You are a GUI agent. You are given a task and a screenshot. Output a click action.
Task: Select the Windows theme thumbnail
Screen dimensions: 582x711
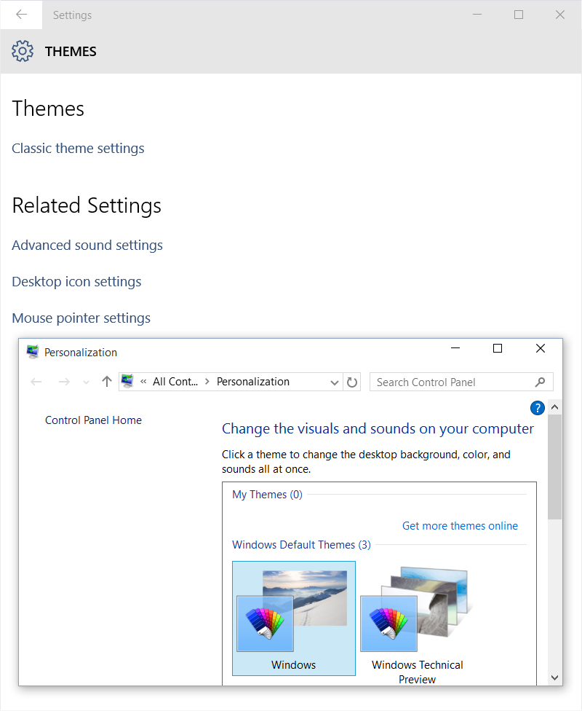pyautogui.click(x=293, y=618)
